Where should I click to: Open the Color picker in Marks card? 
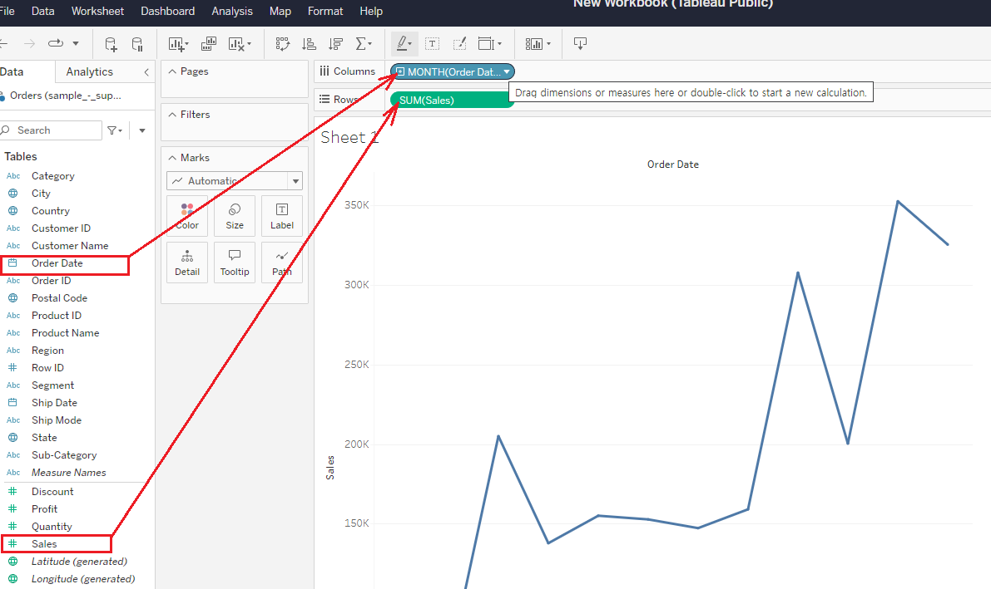click(187, 216)
